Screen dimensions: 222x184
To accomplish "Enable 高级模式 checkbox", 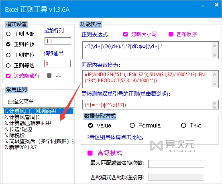I will 90,153.
